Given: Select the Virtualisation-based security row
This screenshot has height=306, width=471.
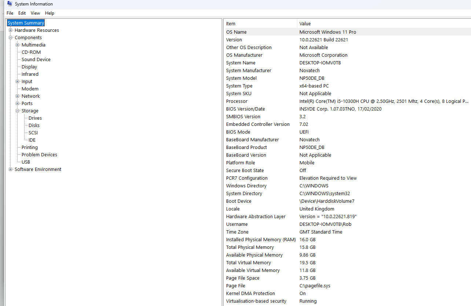Looking at the screenshot, I should click(347, 301).
